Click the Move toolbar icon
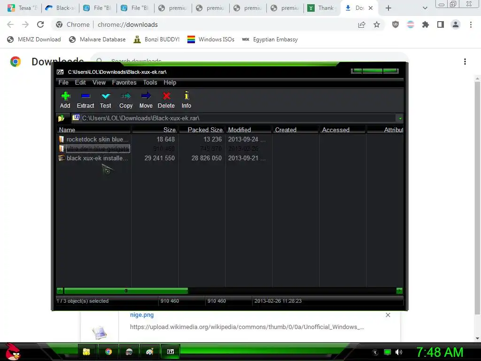Screen dimensions: 481x361 pyautogui.click(x=146, y=100)
